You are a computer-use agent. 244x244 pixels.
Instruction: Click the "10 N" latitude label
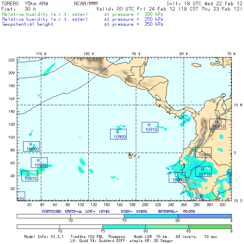point(238,105)
